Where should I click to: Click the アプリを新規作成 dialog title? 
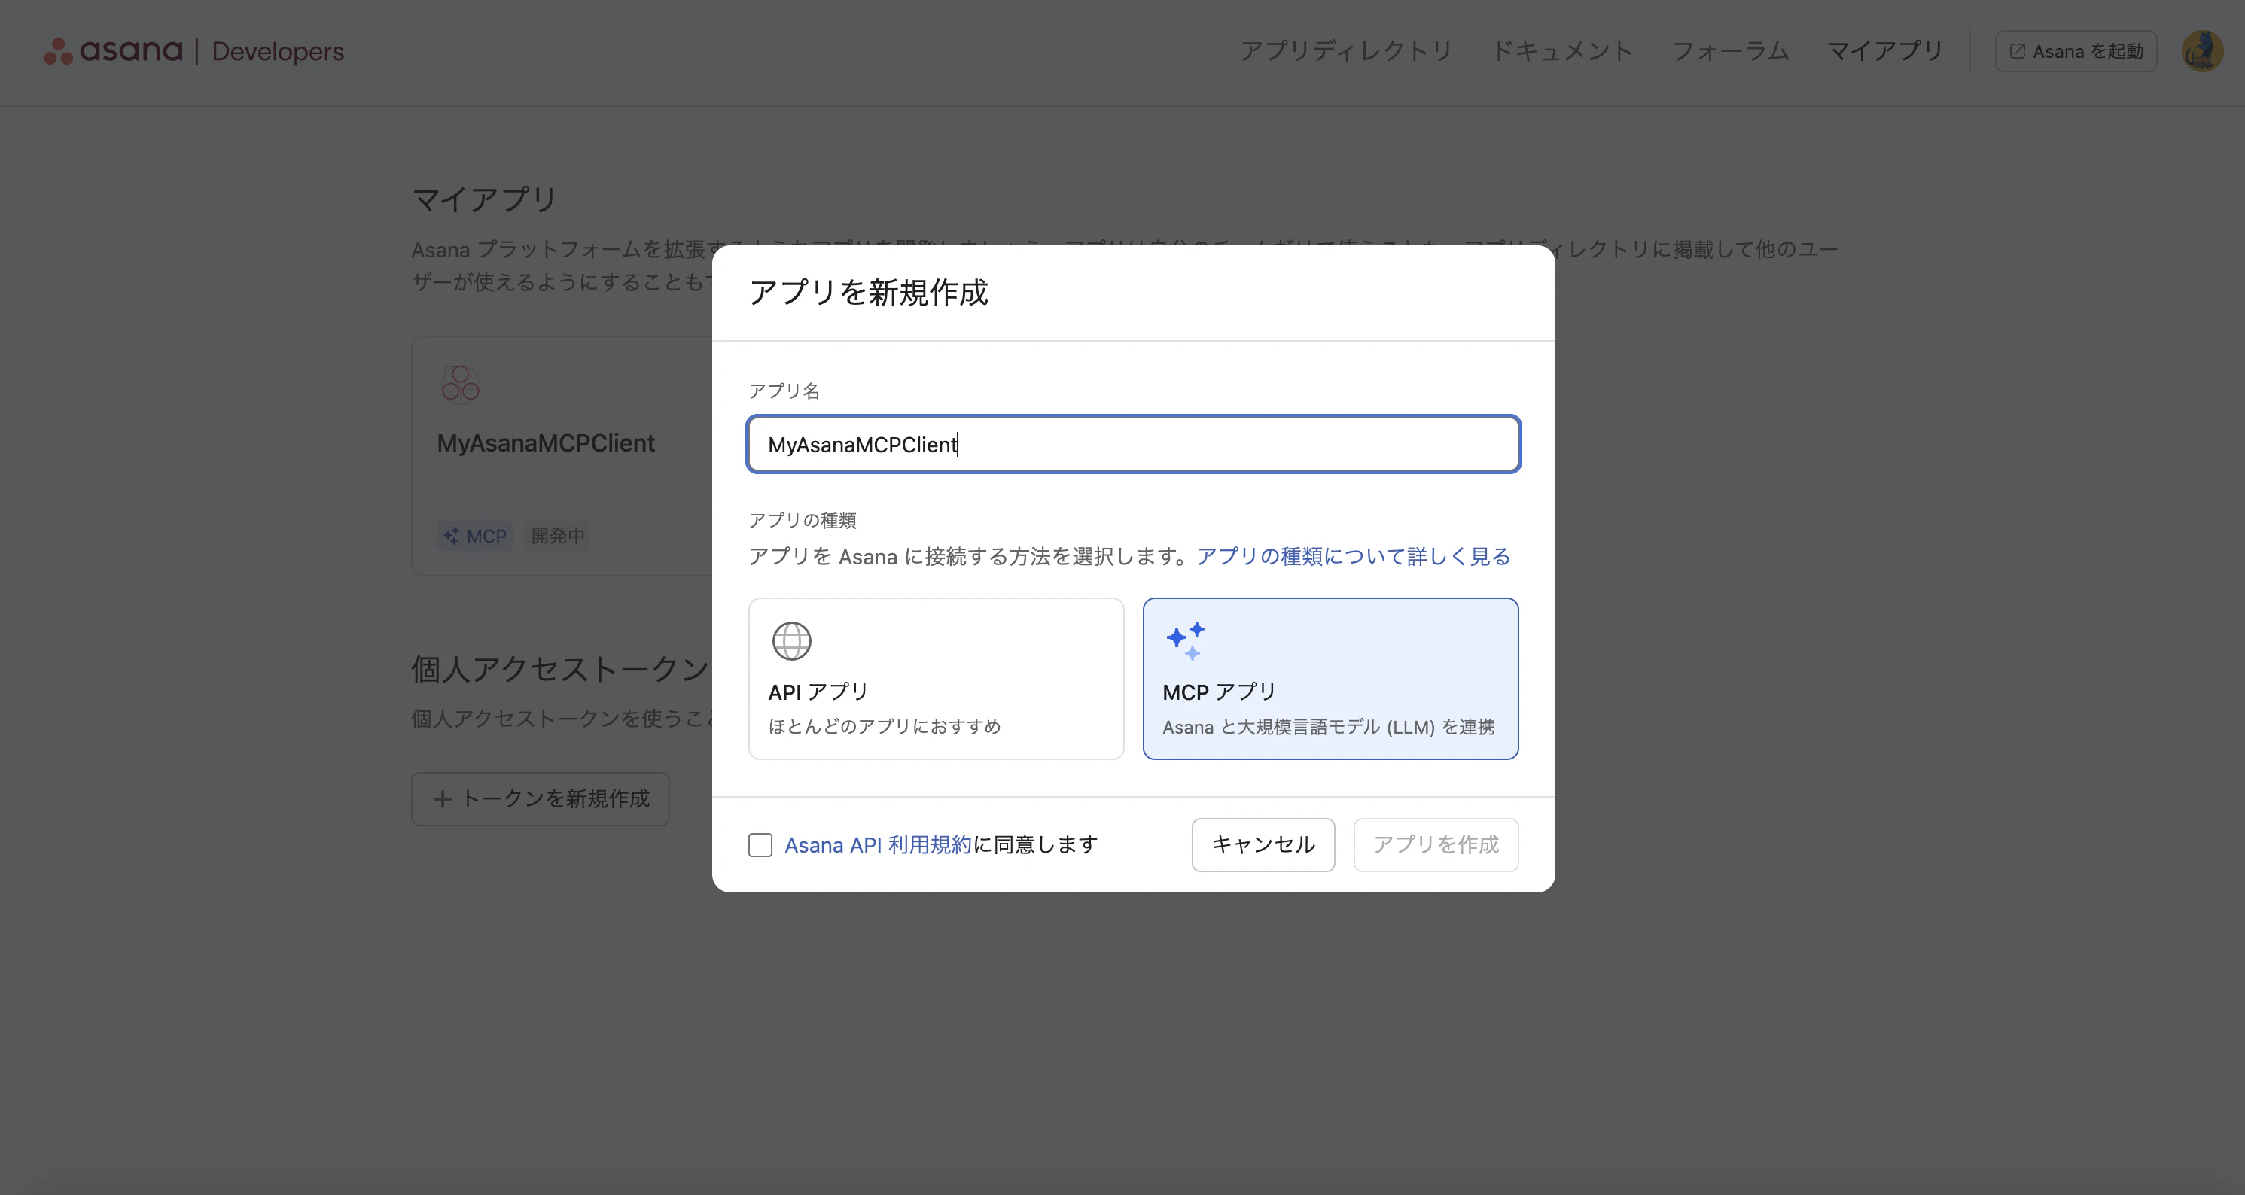(869, 293)
